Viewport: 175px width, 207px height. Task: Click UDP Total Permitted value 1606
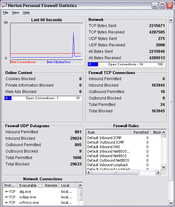[x=77, y=158]
